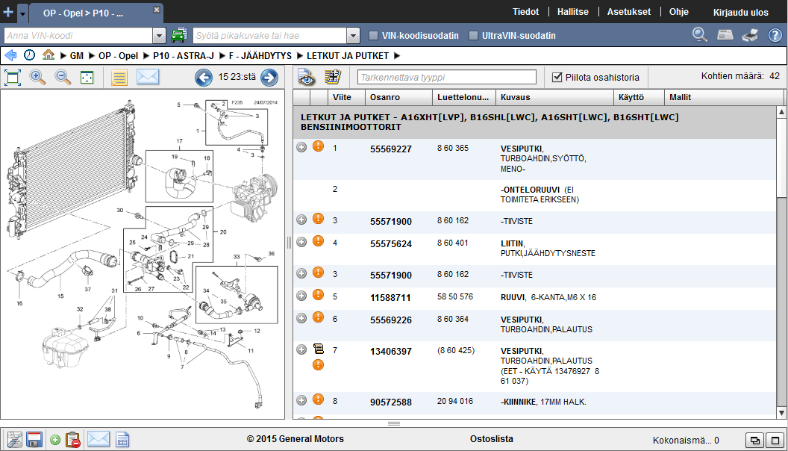Navigate to F - JÄÄHDYTYS breadcrumb
788x451 pixels.
coord(260,56)
